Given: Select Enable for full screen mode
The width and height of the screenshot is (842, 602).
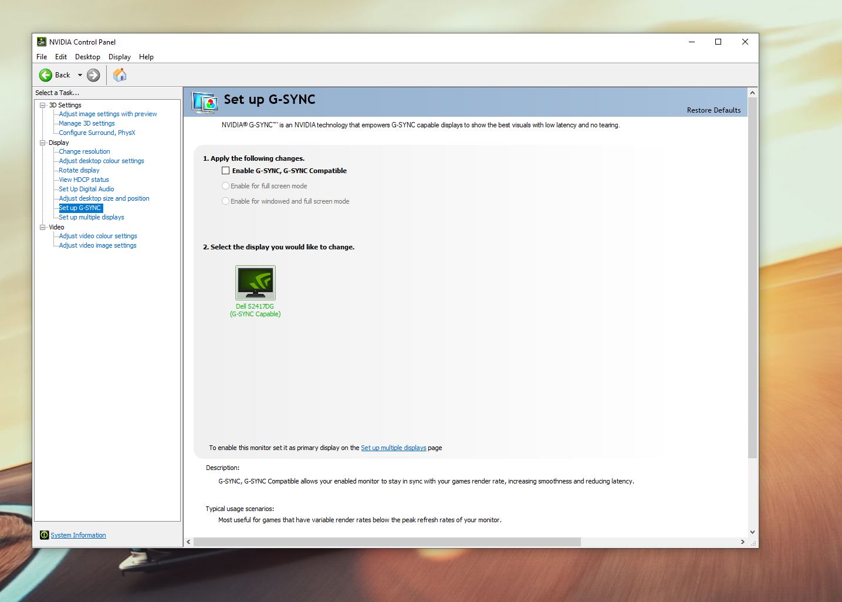Looking at the screenshot, I should point(226,186).
